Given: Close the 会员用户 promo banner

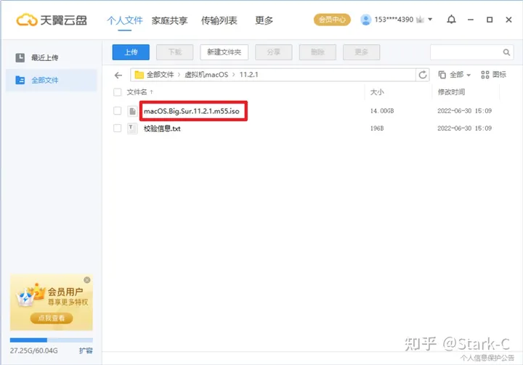Looking at the screenshot, I should (87, 280).
